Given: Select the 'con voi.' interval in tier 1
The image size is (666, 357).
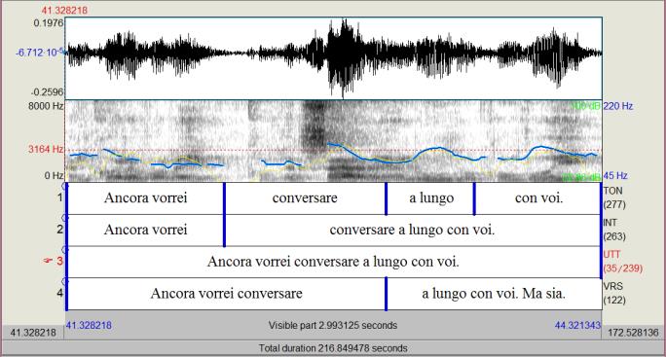Looking at the screenshot, I should pyautogui.click(x=538, y=198).
